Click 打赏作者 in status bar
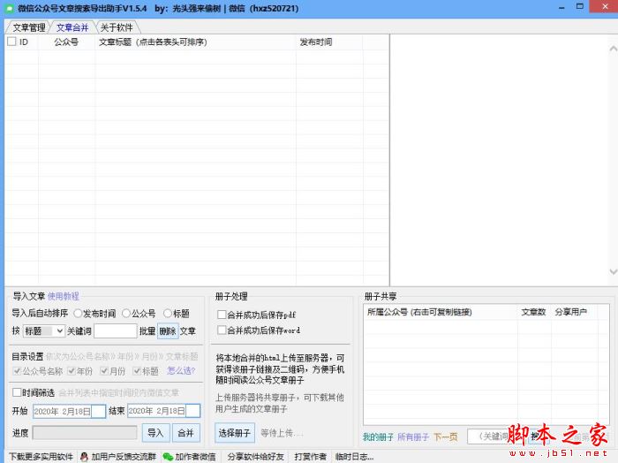The image size is (618, 463). point(310,457)
